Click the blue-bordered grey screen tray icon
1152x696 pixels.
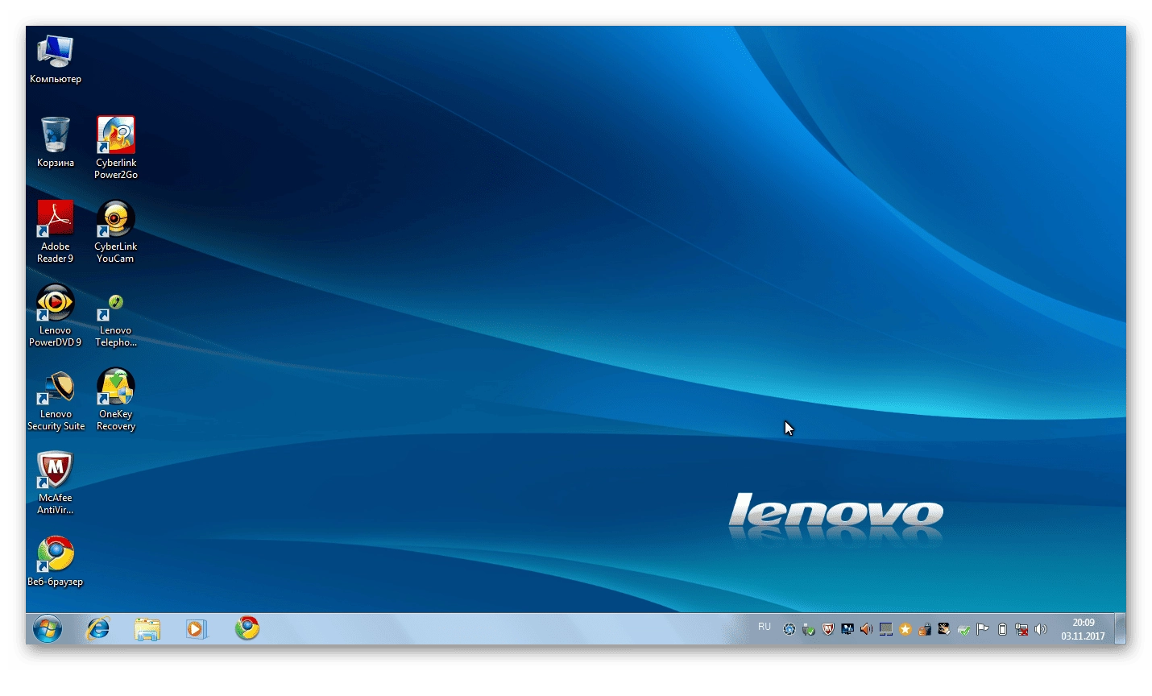coord(886,629)
